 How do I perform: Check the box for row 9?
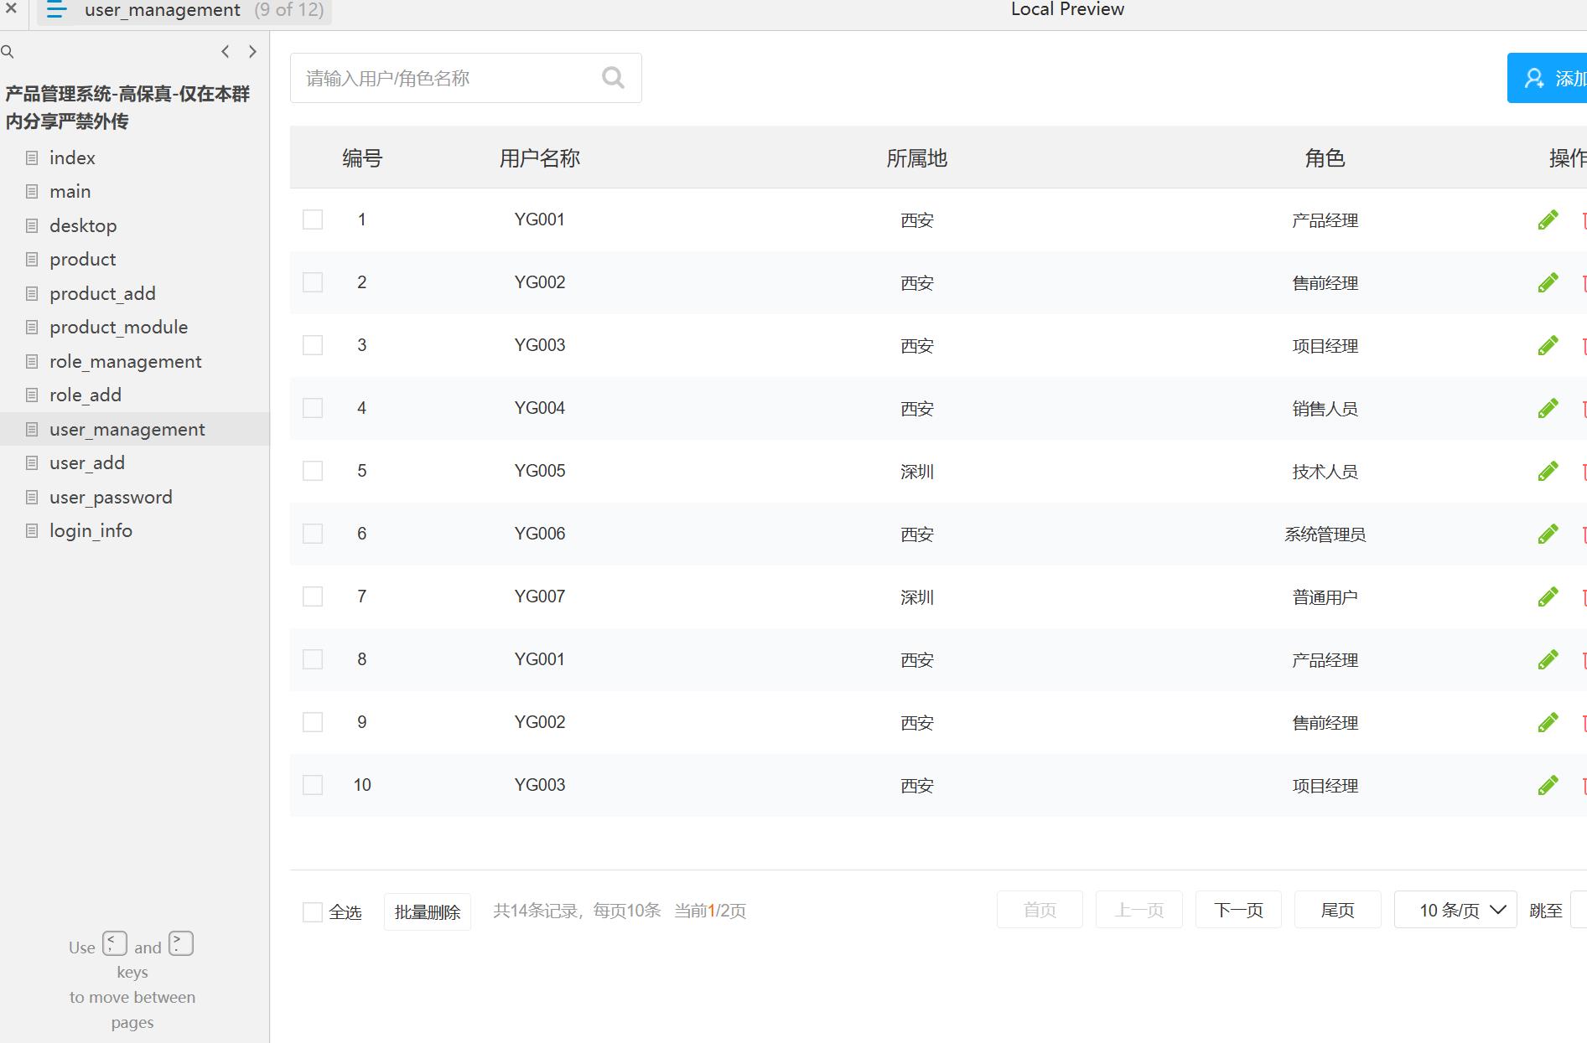tap(313, 722)
